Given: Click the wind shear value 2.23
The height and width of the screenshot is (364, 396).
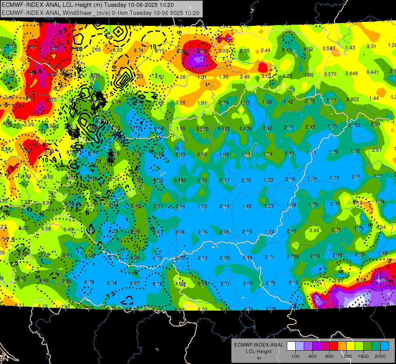Looking at the screenshot, I should tap(180, 154).
